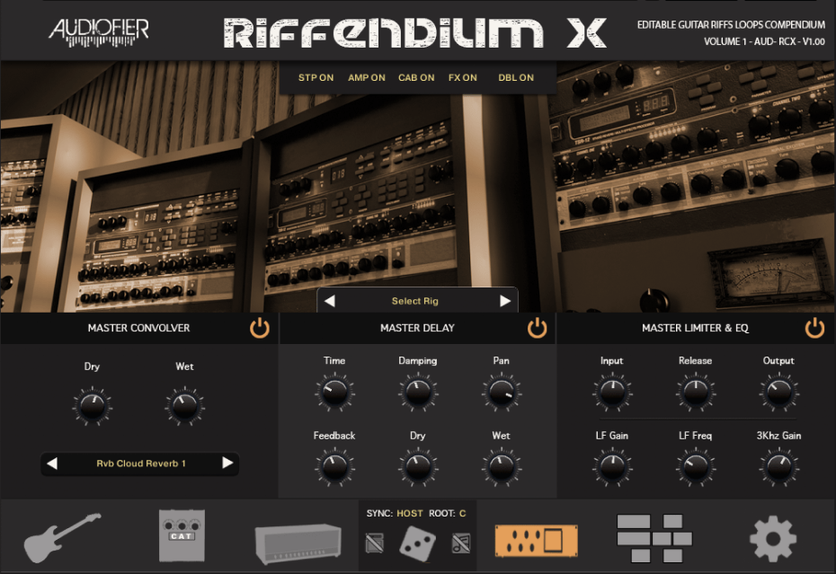
Task: Toggle FX ON switch
Action: [x=462, y=78]
